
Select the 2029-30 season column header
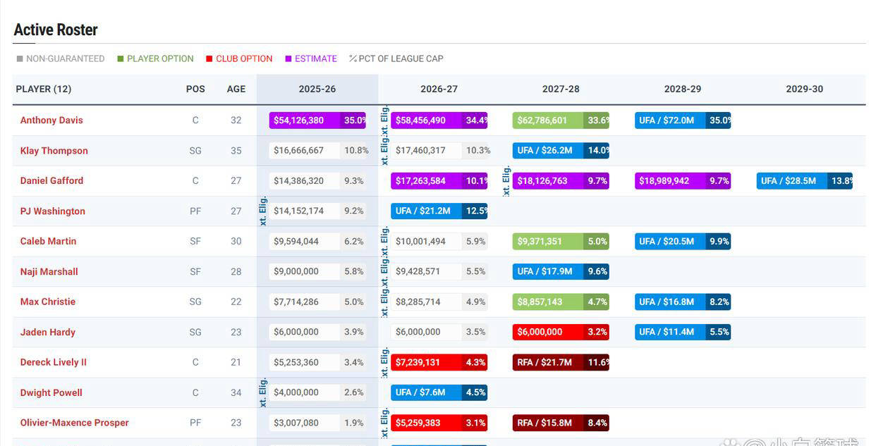pyautogui.click(x=805, y=89)
